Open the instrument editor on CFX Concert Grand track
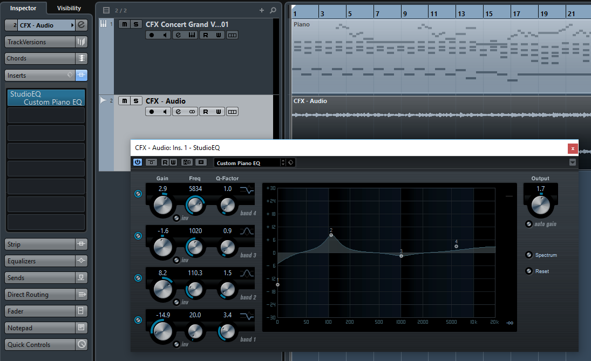Image resolution: width=591 pixels, height=361 pixels. tap(192, 35)
